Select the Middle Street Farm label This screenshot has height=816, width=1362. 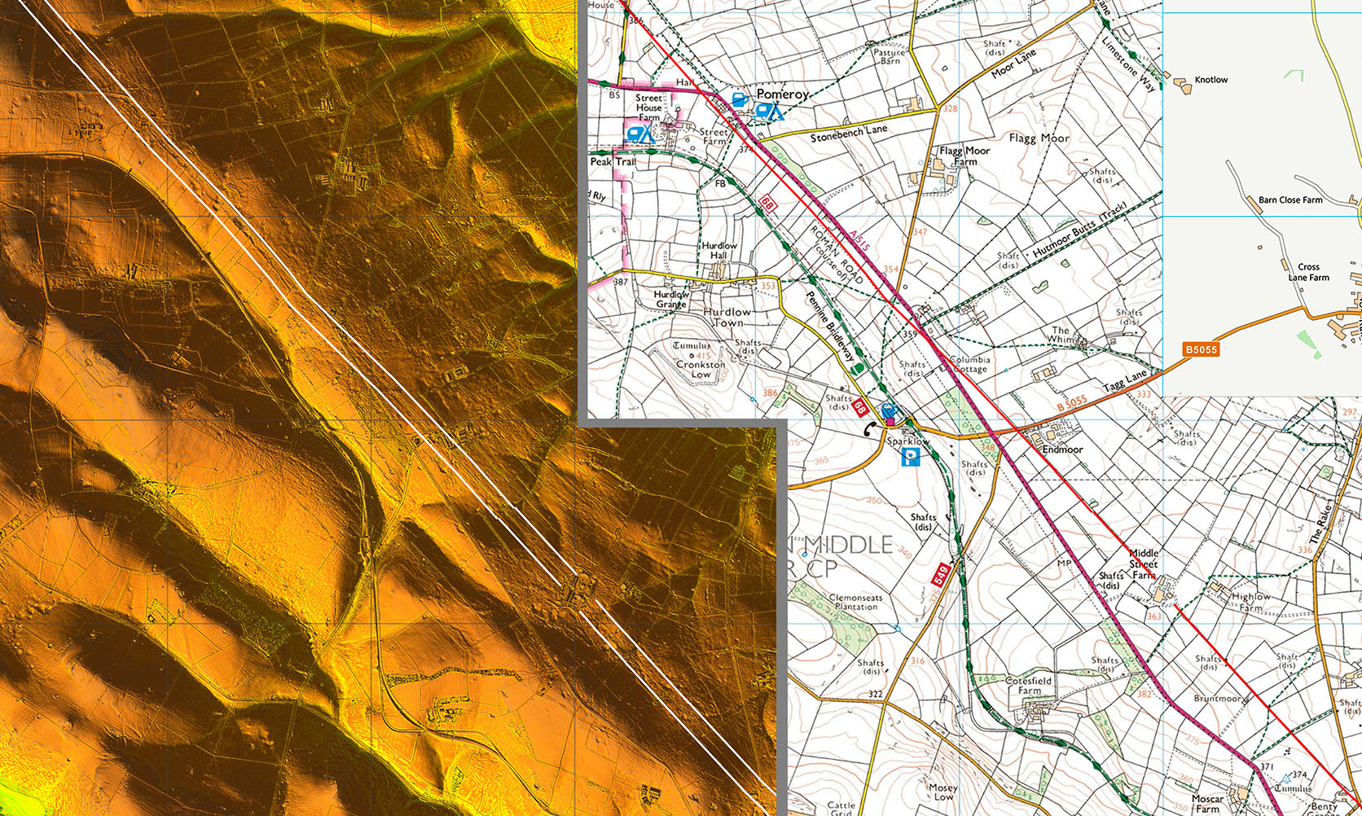(1143, 564)
